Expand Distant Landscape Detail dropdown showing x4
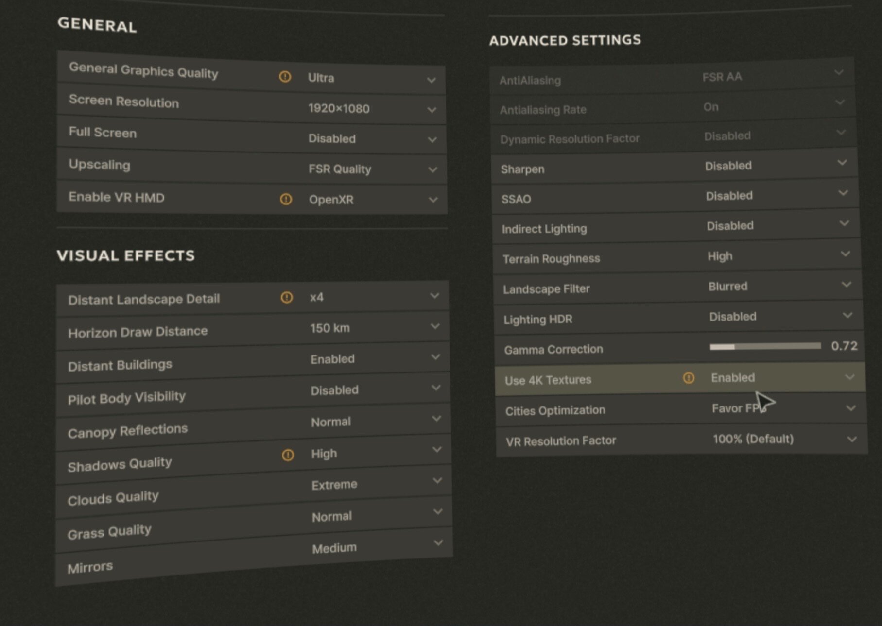 tap(375, 297)
